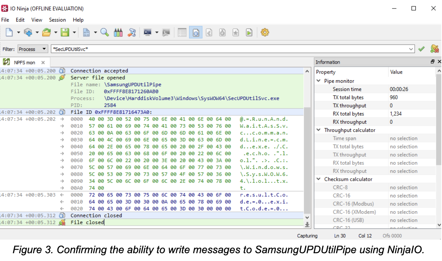Collapse the Pipe monitor section
Image resolution: width=442 pixels, height=261 pixels.
[x=319, y=81]
